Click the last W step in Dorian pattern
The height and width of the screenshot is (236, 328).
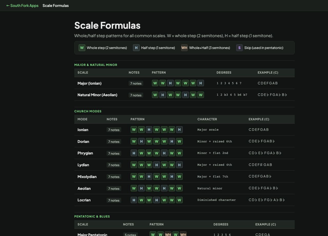point(179,141)
